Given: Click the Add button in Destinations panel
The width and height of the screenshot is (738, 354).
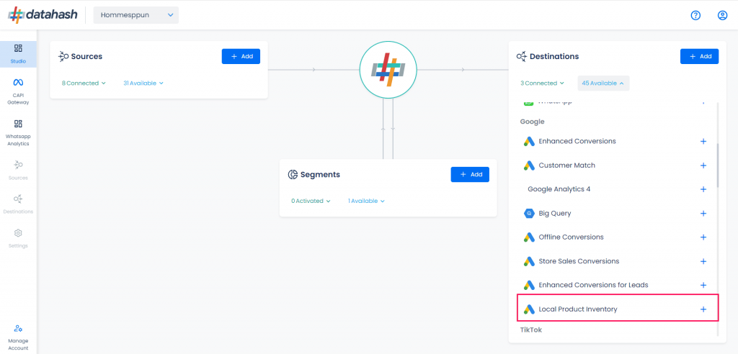Looking at the screenshot, I should pyautogui.click(x=699, y=56).
